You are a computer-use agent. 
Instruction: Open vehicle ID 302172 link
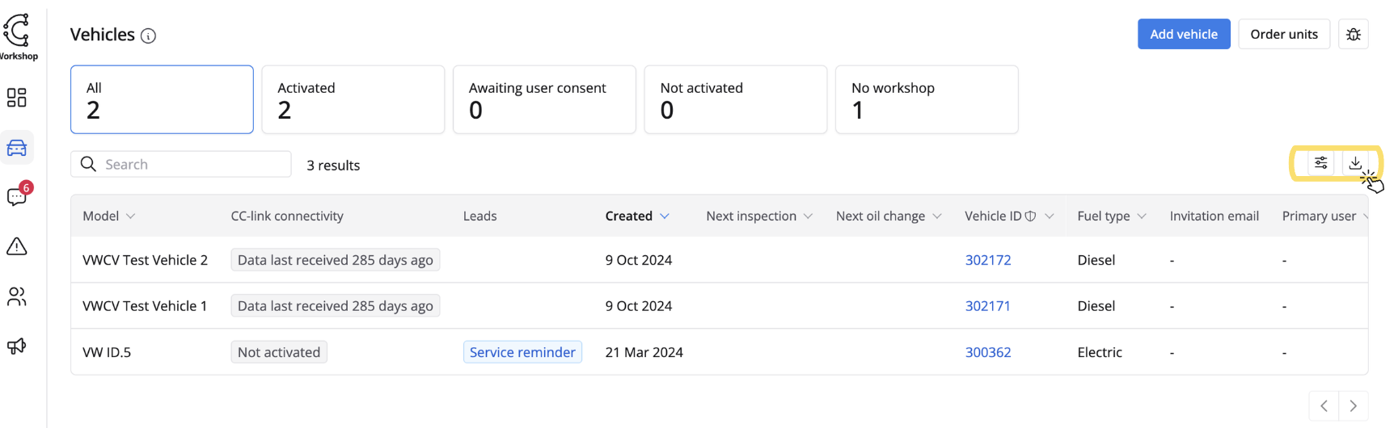pos(987,260)
